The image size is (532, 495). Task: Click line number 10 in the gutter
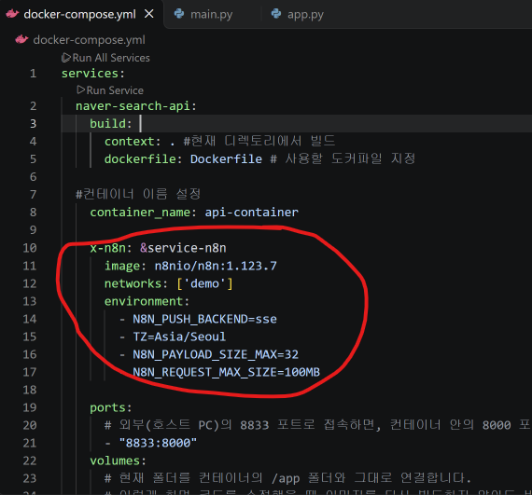pyautogui.click(x=30, y=248)
